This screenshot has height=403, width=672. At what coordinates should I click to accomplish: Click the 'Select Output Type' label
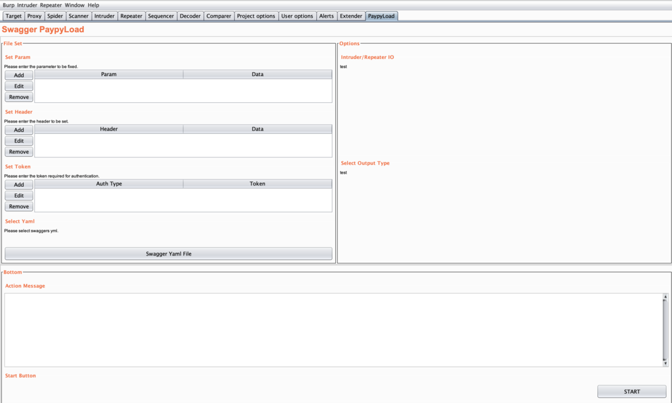365,163
